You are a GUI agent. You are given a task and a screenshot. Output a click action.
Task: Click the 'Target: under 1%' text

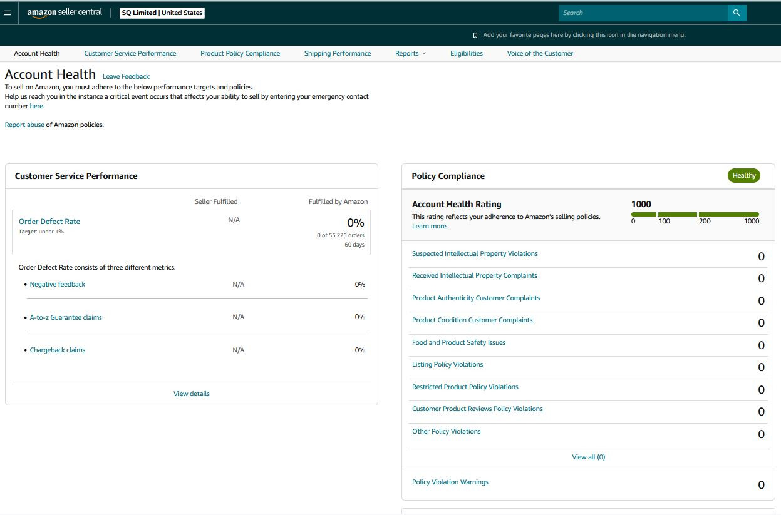click(x=41, y=232)
